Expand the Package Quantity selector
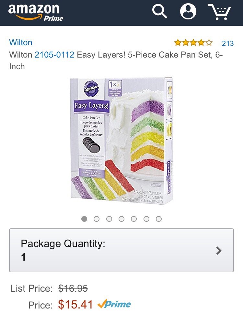 coord(121,250)
